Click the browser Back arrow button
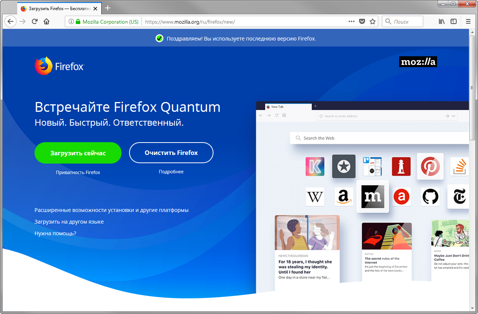This screenshot has width=478, height=314. [11, 21]
